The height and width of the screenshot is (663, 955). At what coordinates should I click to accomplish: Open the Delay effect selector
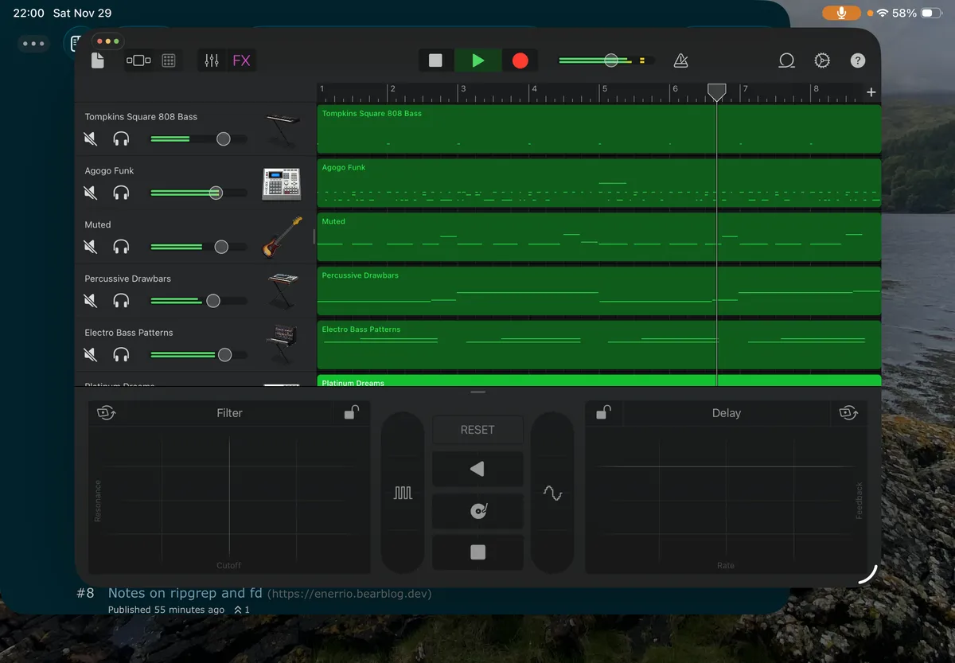click(726, 413)
